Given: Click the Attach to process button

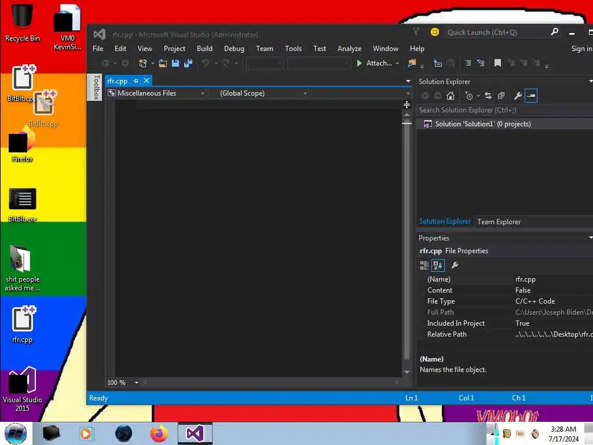Looking at the screenshot, I should (375, 63).
